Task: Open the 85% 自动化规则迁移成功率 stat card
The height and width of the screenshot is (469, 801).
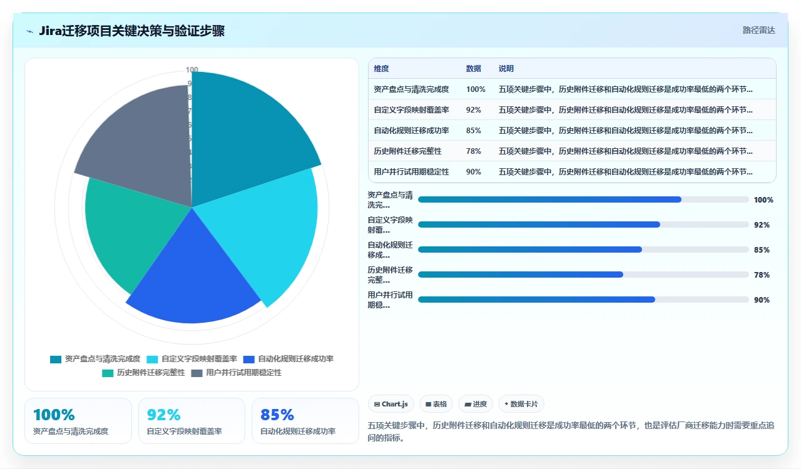Action: point(305,421)
